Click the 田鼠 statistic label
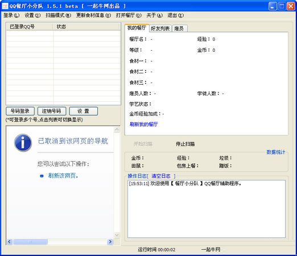The image size is (297, 256). (138, 166)
